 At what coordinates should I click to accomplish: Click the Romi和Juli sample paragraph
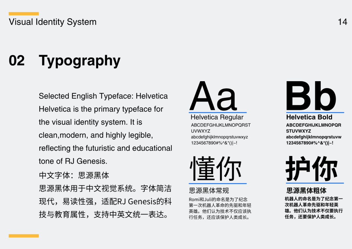click(220, 208)
